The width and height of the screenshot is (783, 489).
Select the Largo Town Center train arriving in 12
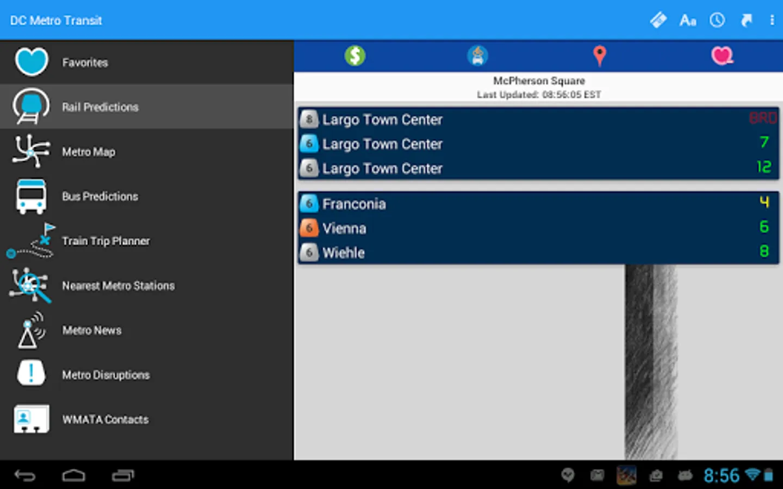pos(538,168)
